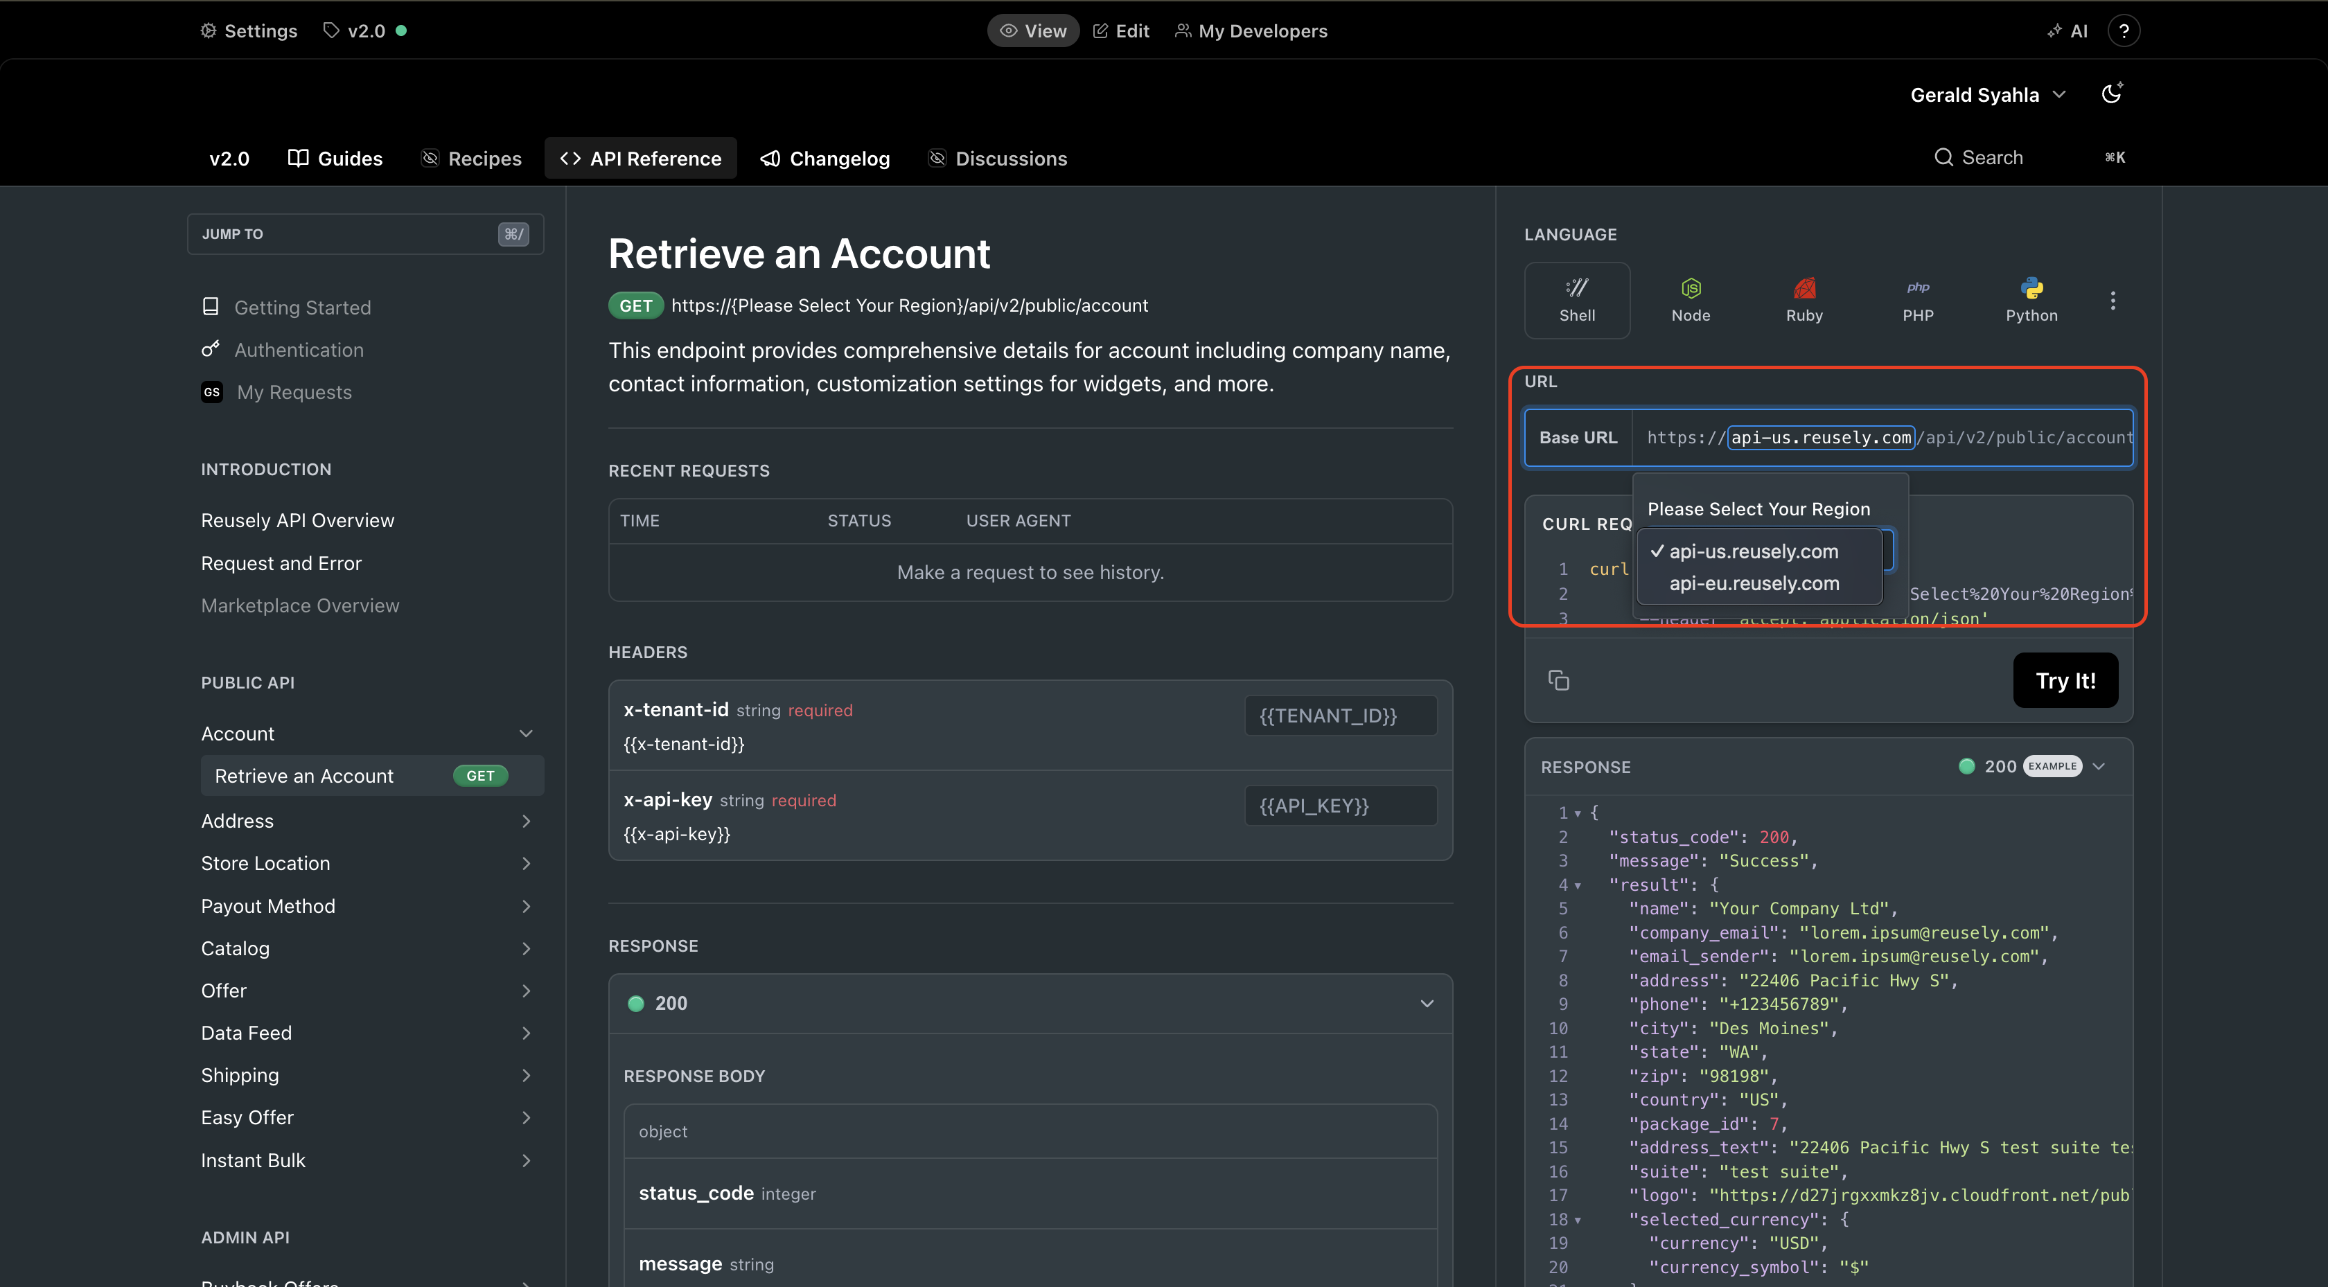
Task: Toggle dark mode moon icon
Action: click(2112, 93)
